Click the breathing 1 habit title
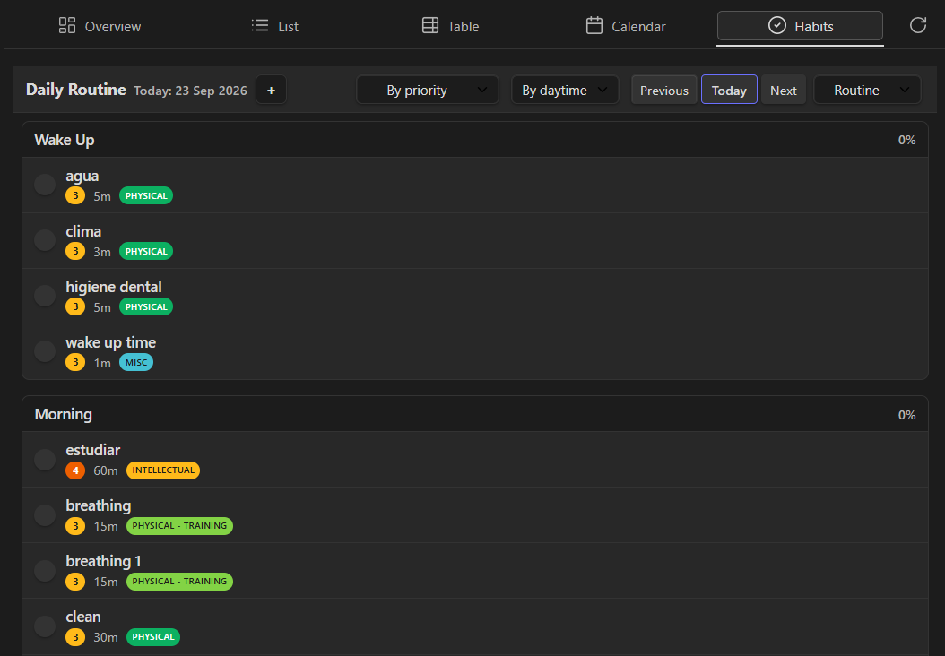This screenshot has width=945, height=656. click(104, 561)
